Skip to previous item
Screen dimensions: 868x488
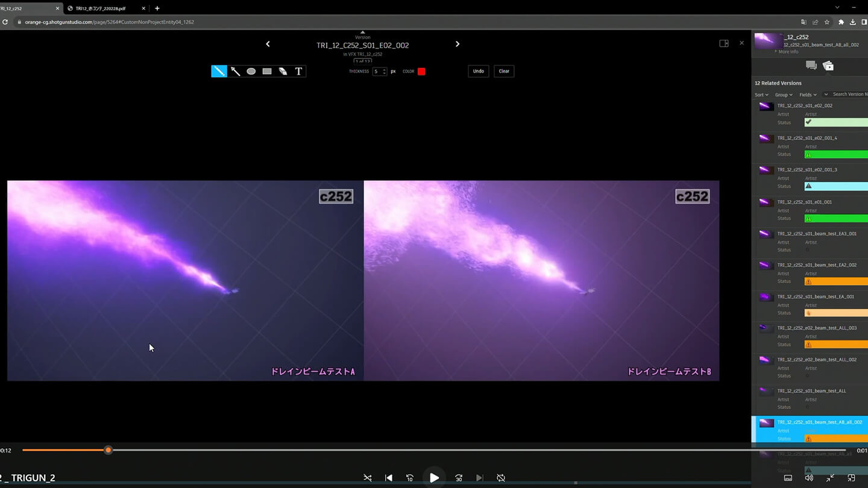click(x=389, y=478)
